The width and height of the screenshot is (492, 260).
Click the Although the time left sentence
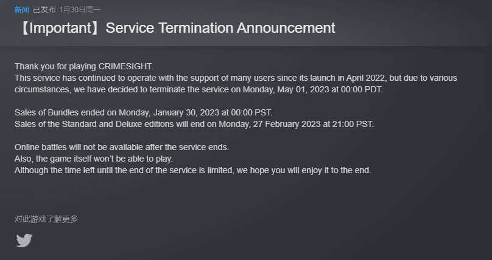click(192, 170)
